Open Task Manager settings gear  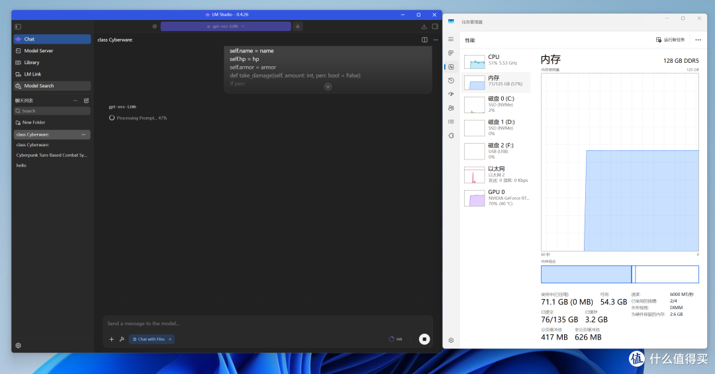pos(451,340)
